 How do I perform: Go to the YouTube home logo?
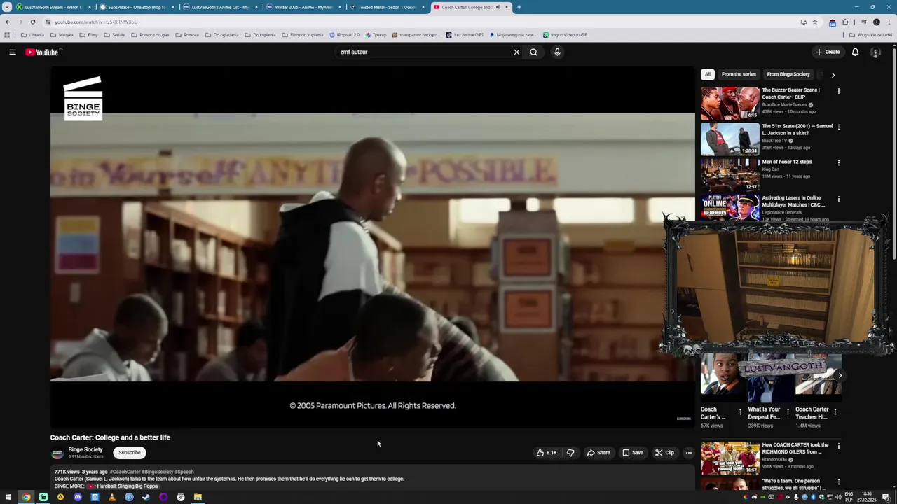43,52
